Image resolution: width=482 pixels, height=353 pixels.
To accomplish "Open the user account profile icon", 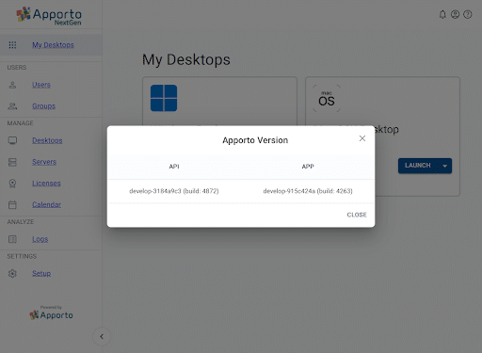I will [x=455, y=14].
